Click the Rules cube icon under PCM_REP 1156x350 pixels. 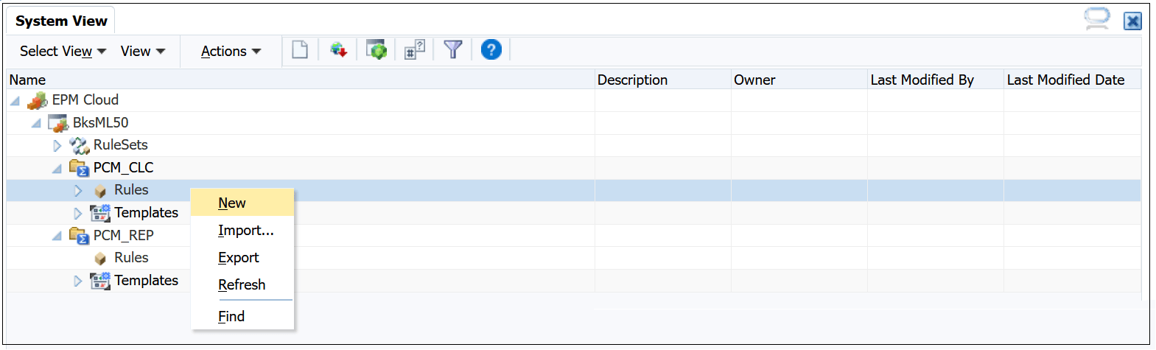100,259
